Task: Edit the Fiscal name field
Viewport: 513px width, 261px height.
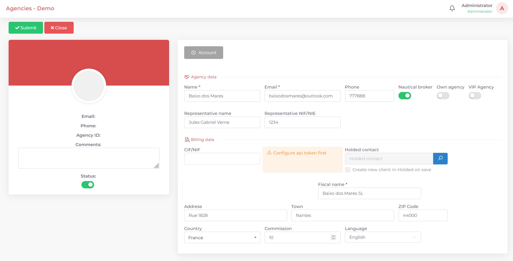Action: point(369,193)
